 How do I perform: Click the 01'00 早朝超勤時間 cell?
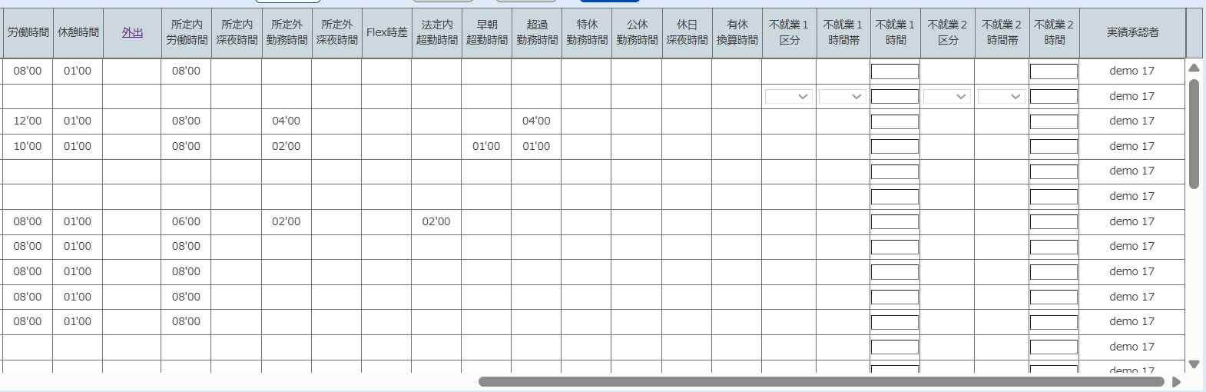click(x=486, y=146)
